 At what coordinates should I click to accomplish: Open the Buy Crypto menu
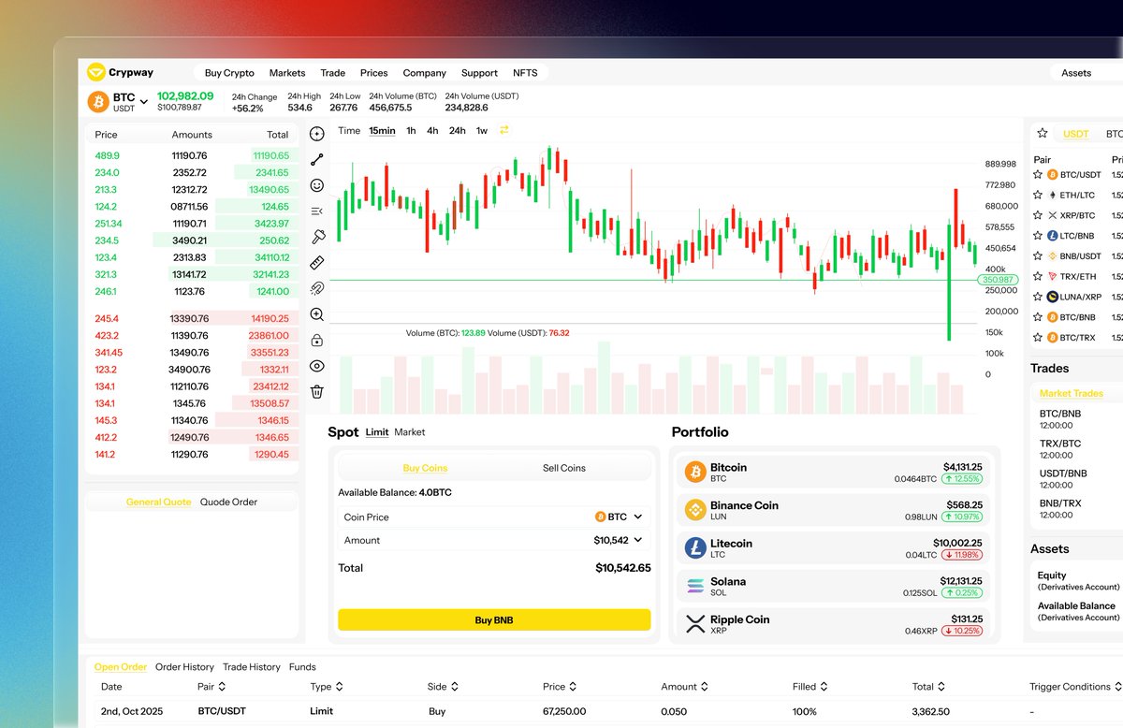point(229,73)
